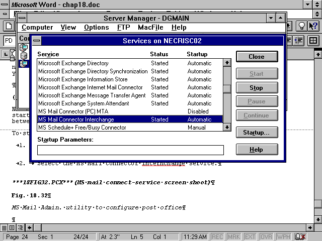The height and width of the screenshot is (241, 322).
Task: Switch Word to Page Layout view icon
Action: click(x=12, y=227)
